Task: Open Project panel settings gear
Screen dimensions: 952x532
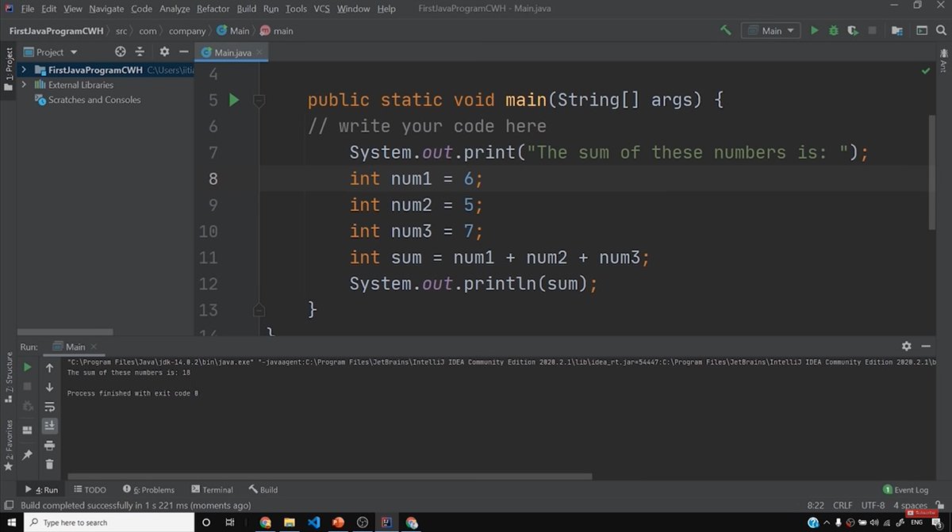Action: click(164, 52)
